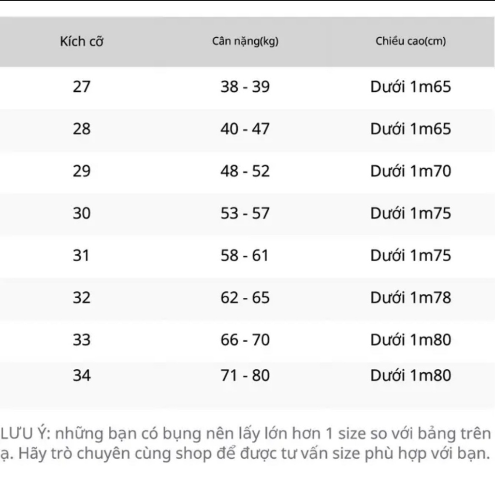Click the "53 - 57" weight value

pyautogui.click(x=245, y=213)
